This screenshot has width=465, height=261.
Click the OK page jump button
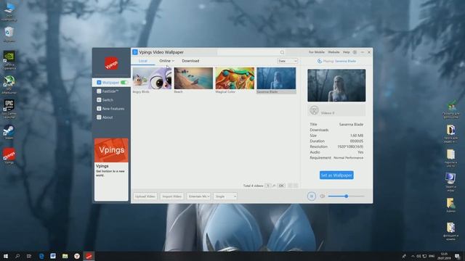click(x=281, y=186)
